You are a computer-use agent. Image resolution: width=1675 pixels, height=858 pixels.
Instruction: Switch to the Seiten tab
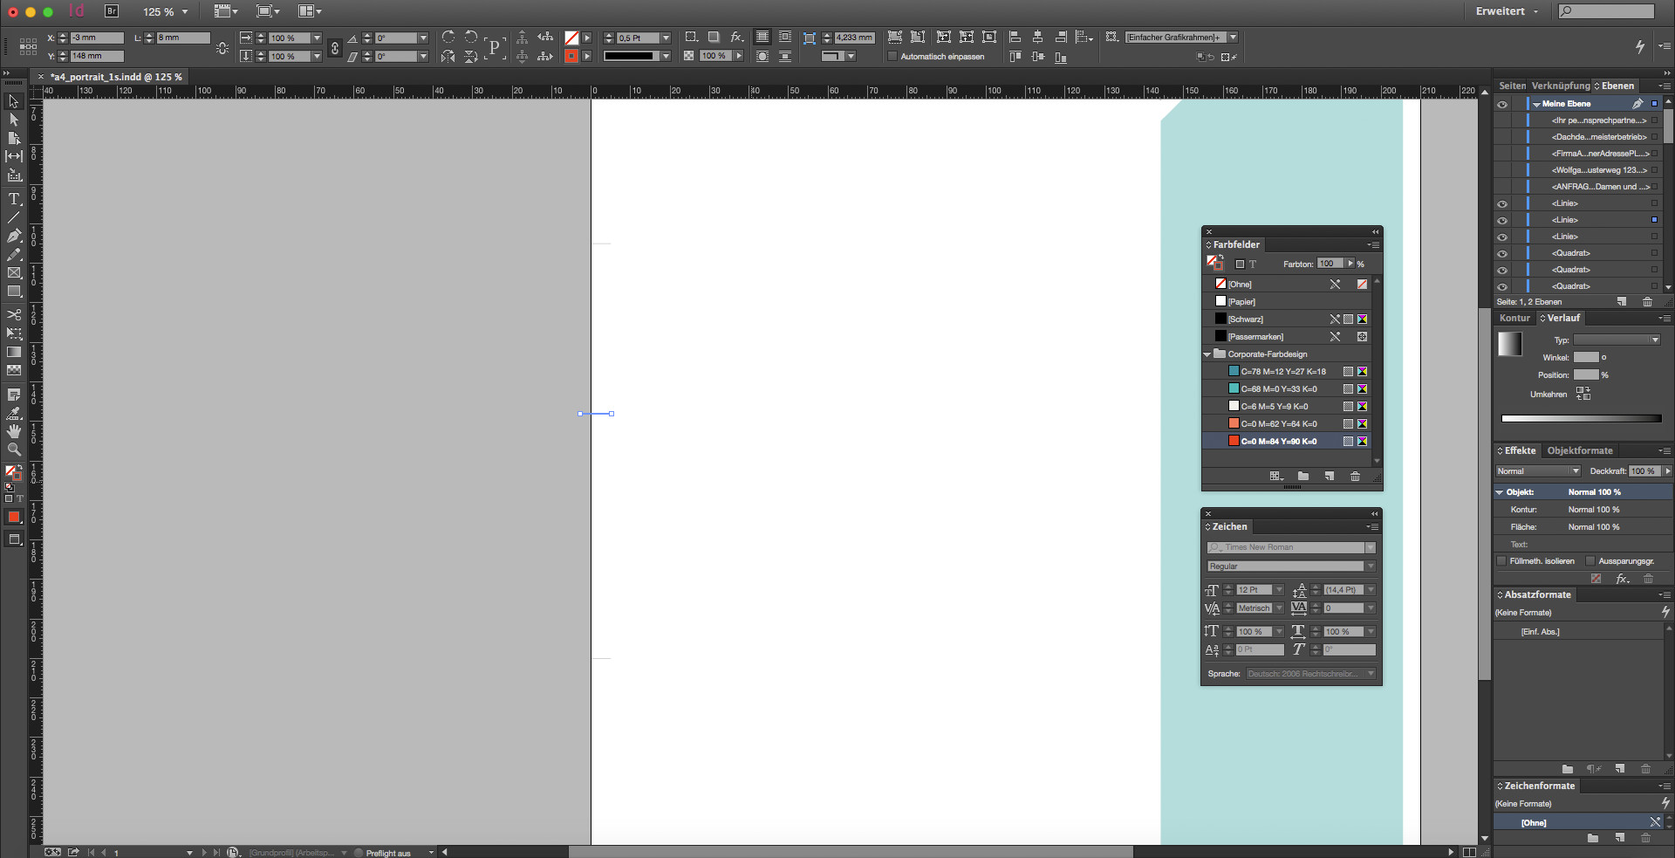[1512, 86]
